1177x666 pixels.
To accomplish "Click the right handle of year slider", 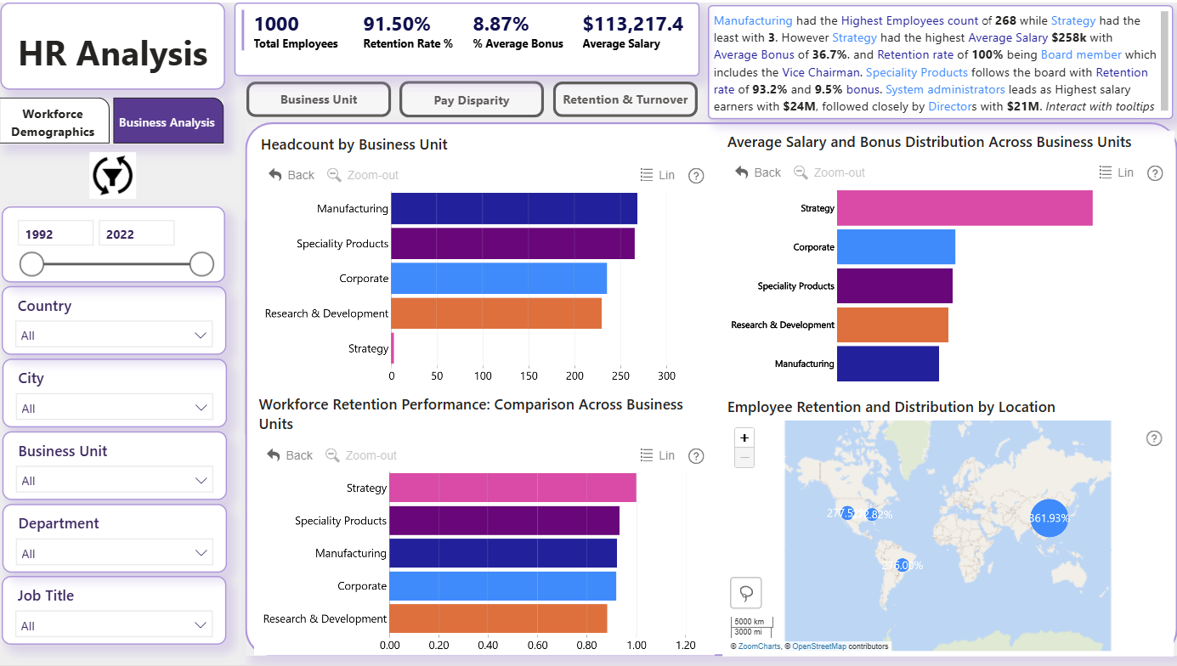I will 201,264.
